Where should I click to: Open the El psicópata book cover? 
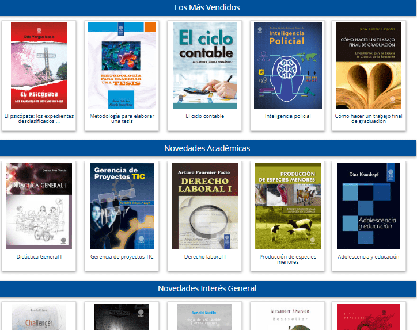coord(39,66)
